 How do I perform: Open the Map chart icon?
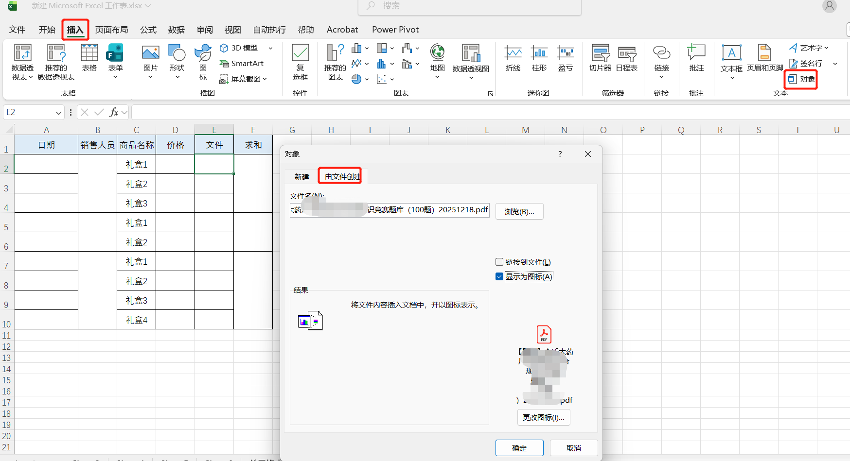pos(437,62)
